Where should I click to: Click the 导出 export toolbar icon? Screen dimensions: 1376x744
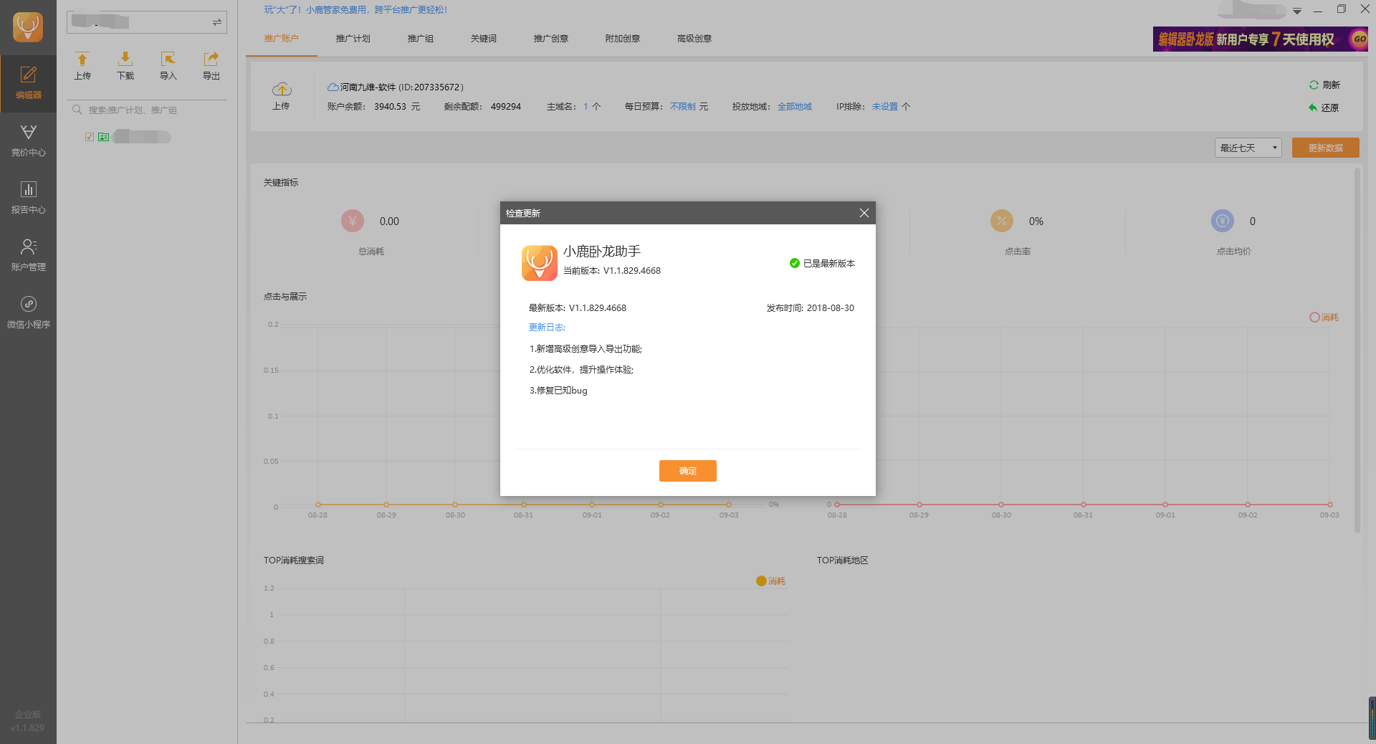[211, 65]
